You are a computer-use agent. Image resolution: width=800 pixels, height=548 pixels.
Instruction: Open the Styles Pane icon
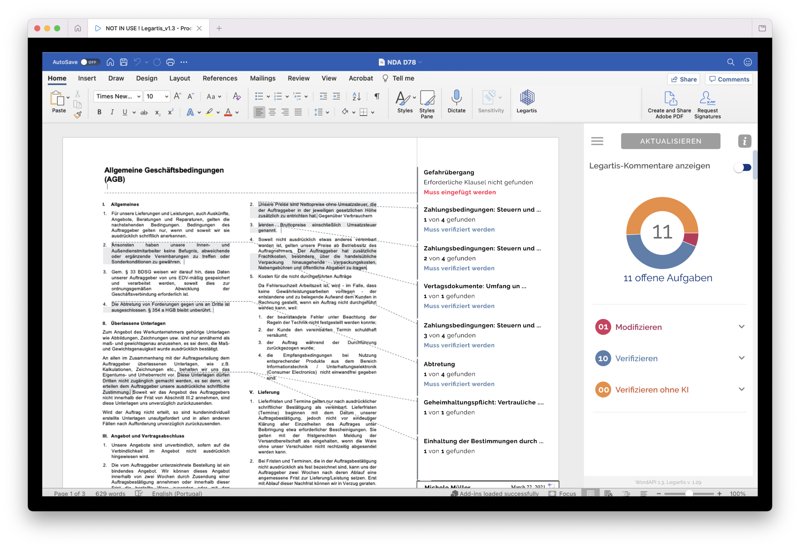tap(427, 98)
